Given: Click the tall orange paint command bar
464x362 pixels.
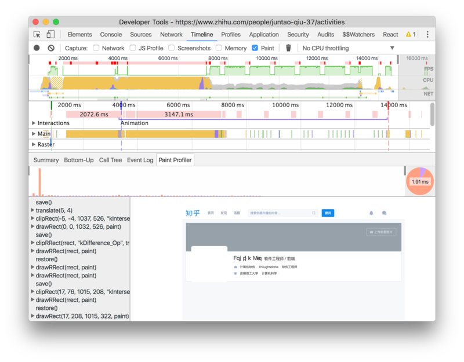Looking at the screenshot, I should 39,182.
